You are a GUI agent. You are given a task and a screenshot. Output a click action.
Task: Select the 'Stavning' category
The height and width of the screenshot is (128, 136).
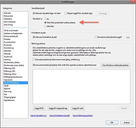pyautogui.click(x=16, y=92)
